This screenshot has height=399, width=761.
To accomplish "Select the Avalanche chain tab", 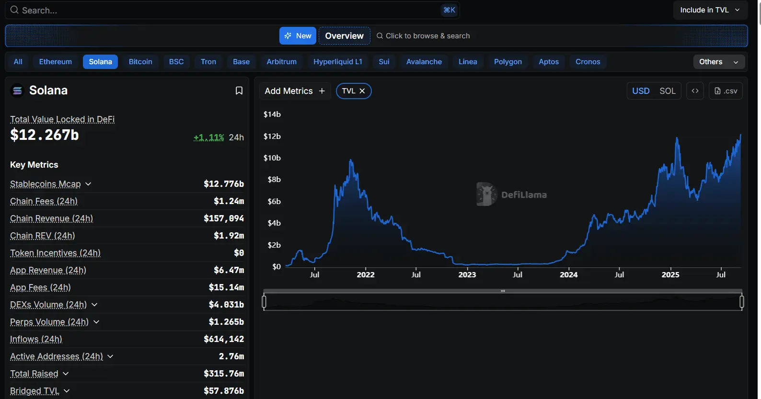I will 424,62.
